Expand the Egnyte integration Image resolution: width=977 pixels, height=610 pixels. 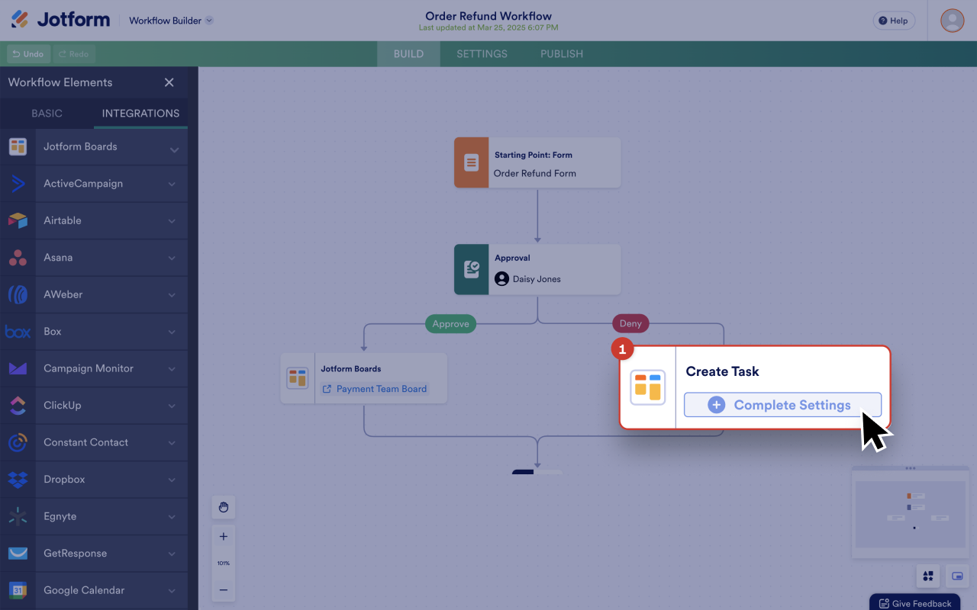173,517
